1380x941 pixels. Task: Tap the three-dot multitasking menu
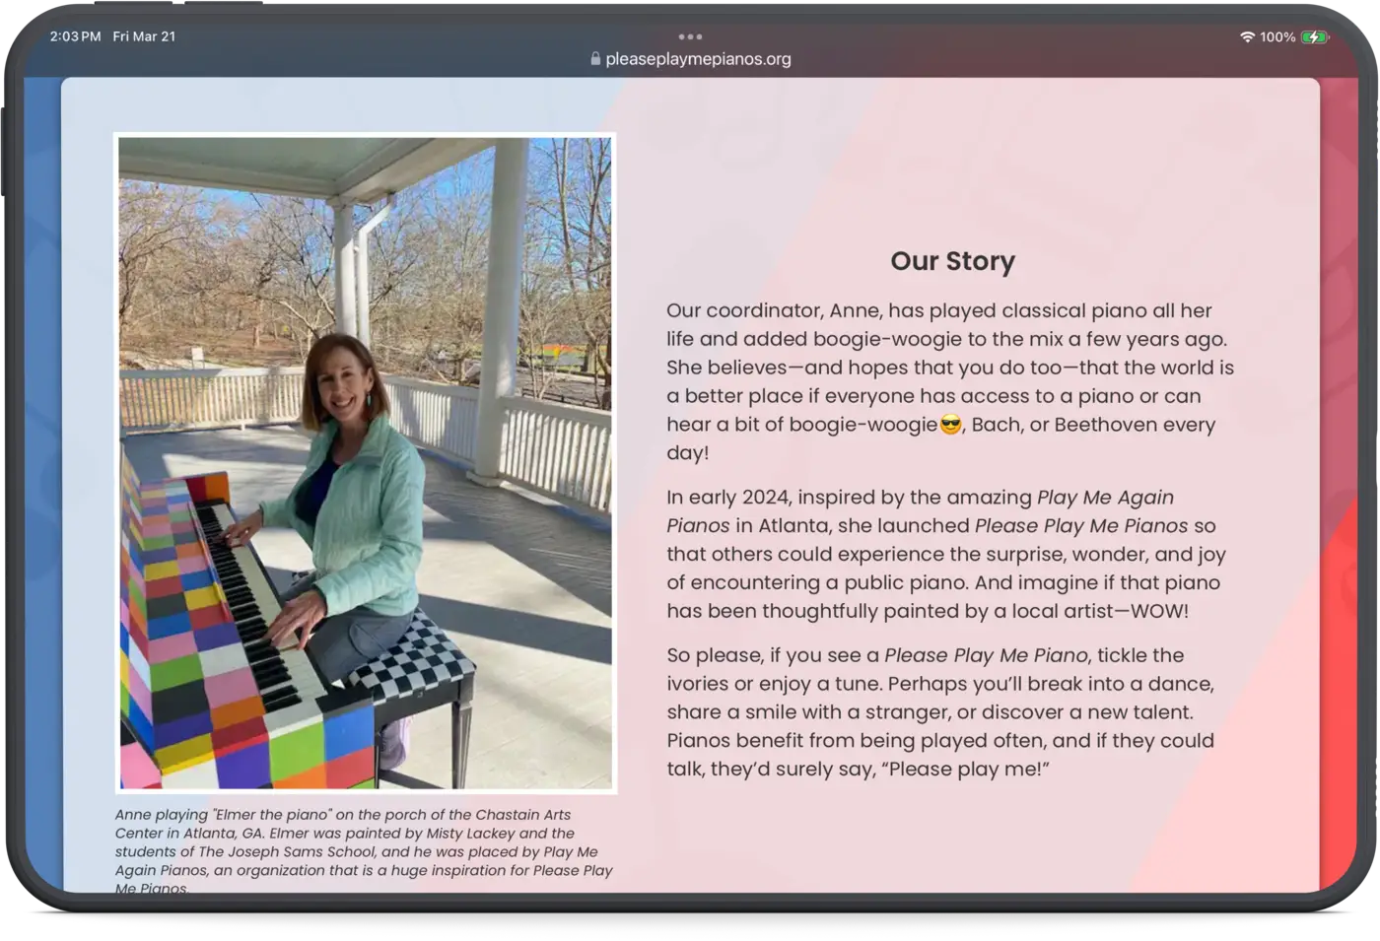690,36
